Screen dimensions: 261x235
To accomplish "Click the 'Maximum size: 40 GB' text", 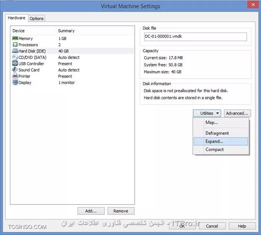I will (x=162, y=72).
